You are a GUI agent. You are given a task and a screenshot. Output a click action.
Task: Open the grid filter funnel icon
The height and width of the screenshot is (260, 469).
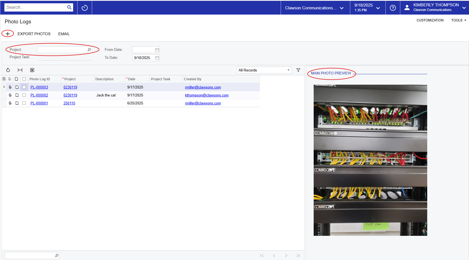pyautogui.click(x=298, y=70)
